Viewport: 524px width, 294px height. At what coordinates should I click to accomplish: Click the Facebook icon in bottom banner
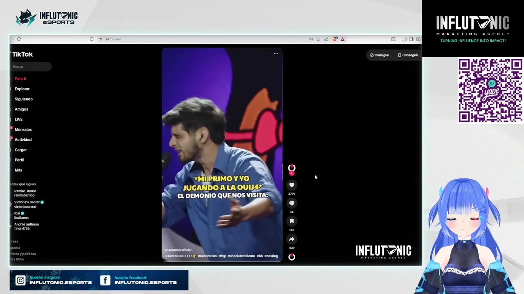pos(105,281)
